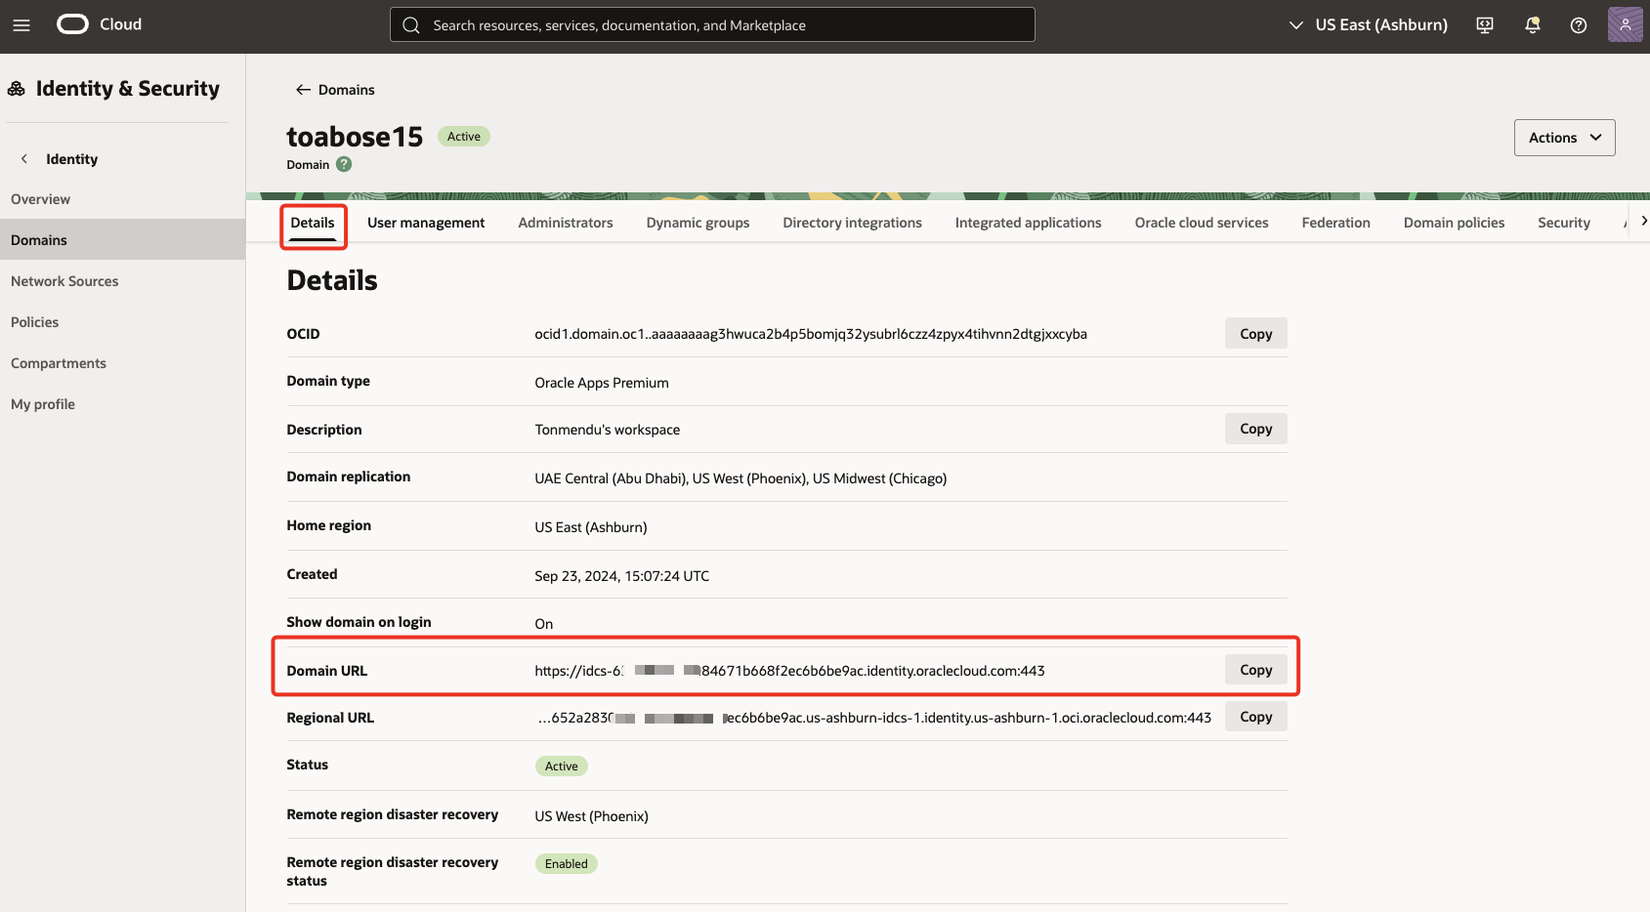Click the question mark next to Domain label
The image size is (1650, 912).
[x=343, y=164]
